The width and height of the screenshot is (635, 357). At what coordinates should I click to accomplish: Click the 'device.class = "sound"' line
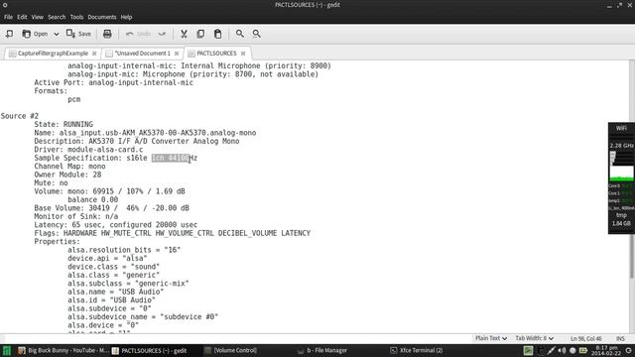point(114,267)
